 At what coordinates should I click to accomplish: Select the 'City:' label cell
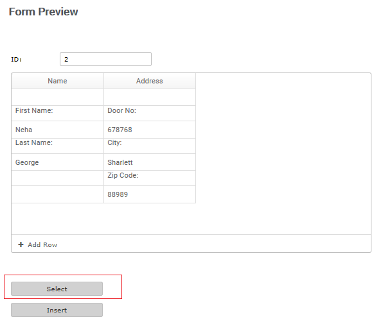150,146
